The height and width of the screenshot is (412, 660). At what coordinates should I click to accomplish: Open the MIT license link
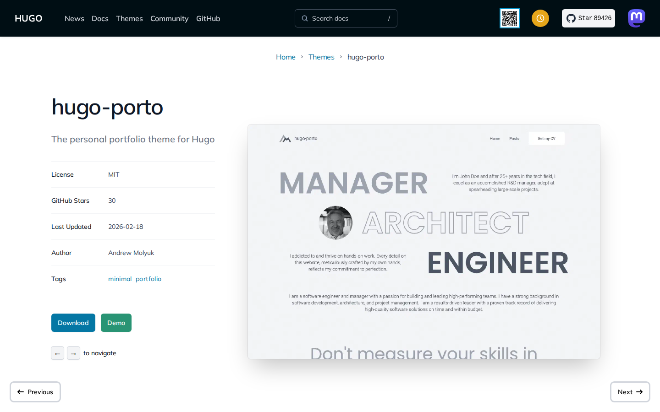pos(114,174)
